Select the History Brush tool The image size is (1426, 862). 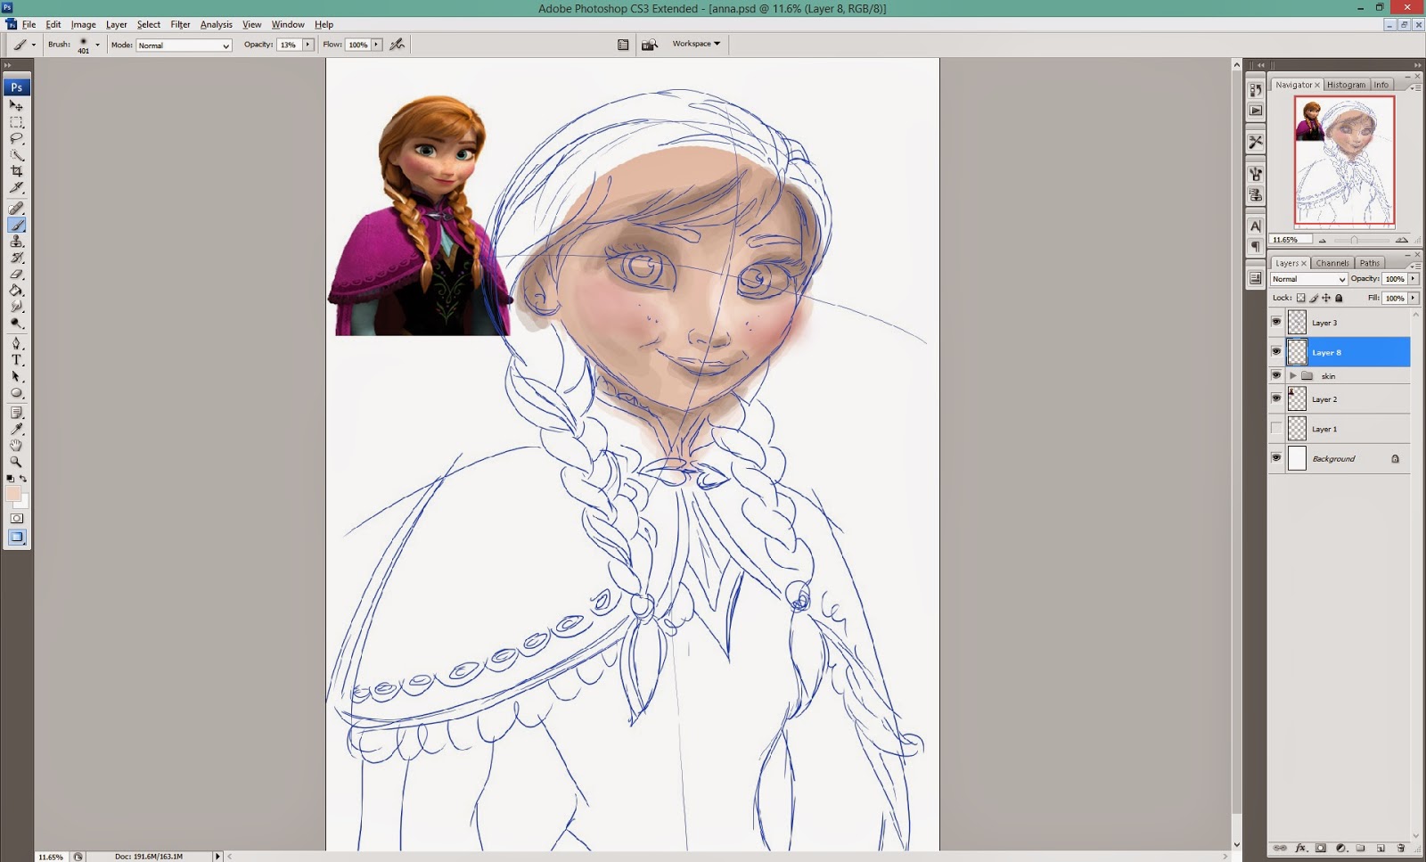point(16,258)
